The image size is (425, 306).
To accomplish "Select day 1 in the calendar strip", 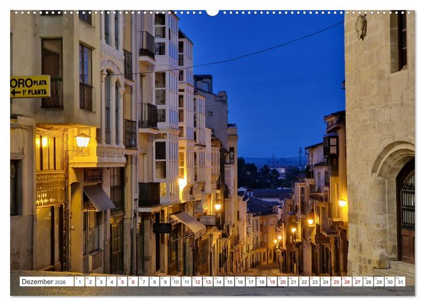I will point(79,282).
